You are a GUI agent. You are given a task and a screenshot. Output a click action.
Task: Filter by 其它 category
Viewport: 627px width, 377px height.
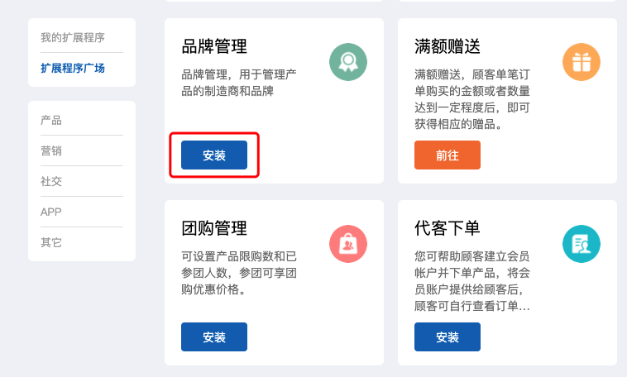click(50, 243)
